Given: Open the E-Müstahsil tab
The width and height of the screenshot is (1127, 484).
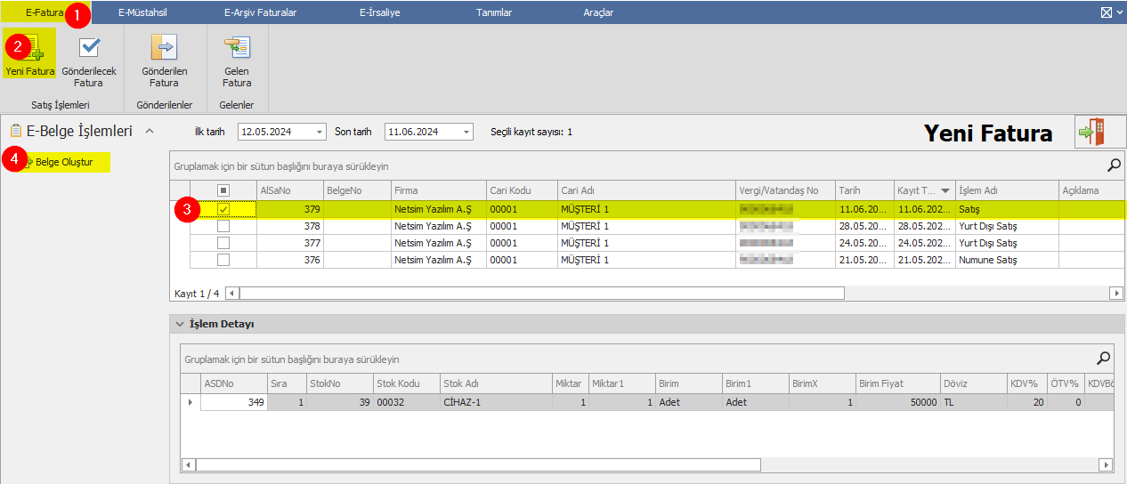Looking at the screenshot, I should pos(142,12).
